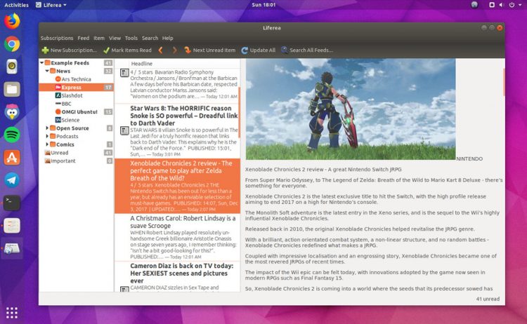This screenshot has width=527, height=324.
Task: Open the to-do list dock icon
Action: (12, 225)
